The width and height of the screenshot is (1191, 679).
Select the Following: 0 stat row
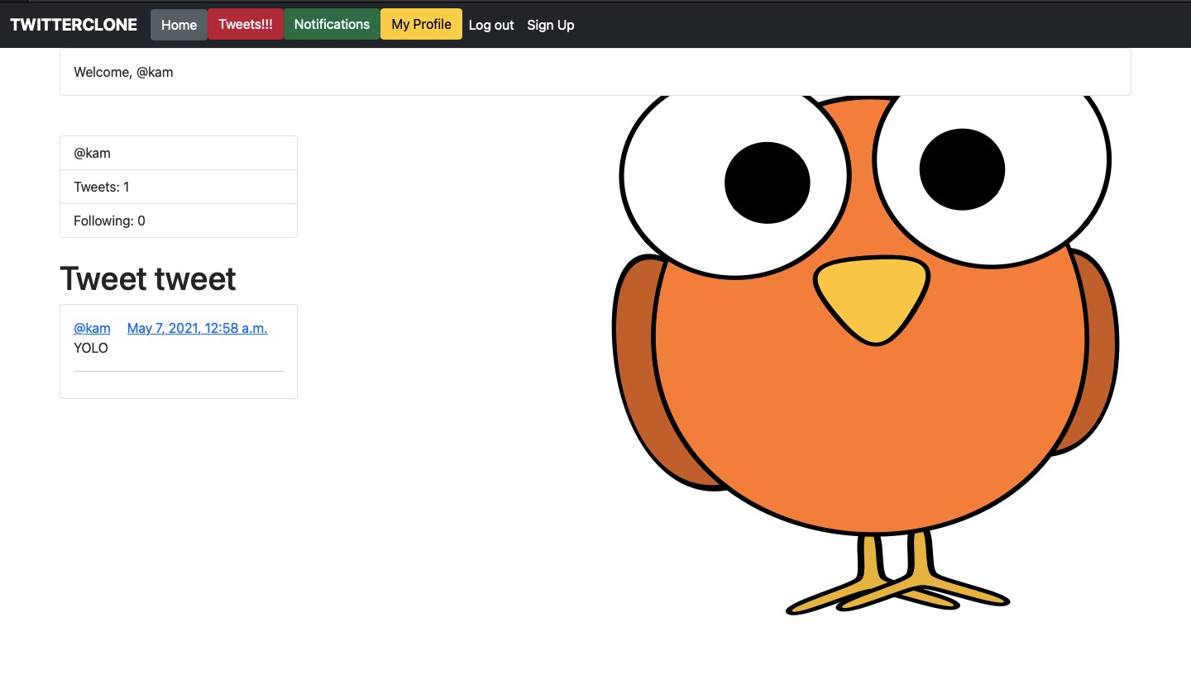tap(109, 221)
